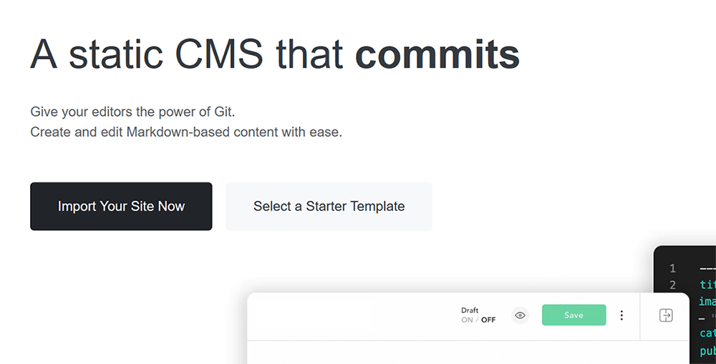Click the eye preview icon
Image resolution: width=716 pixels, height=364 pixels.
(x=520, y=315)
